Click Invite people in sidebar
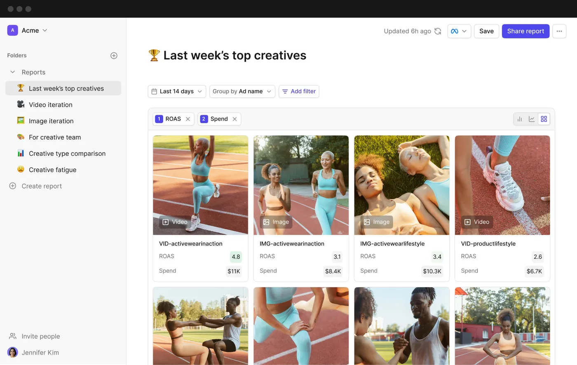Image resolution: width=577 pixels, height=365 pixels. pos(35,336)
